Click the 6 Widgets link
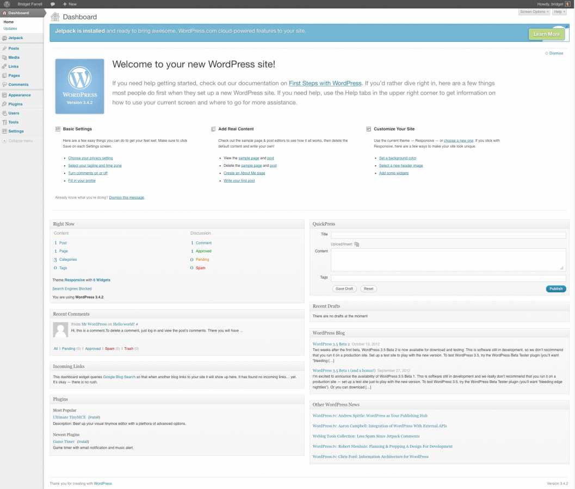Viewport: 575px width, 489px height. point(102,280)
